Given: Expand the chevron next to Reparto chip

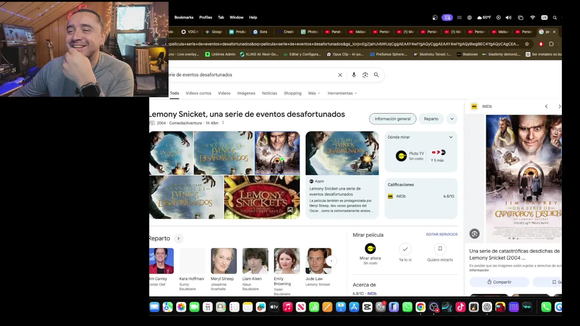Looking at the screenshot, I should point(452,119).
